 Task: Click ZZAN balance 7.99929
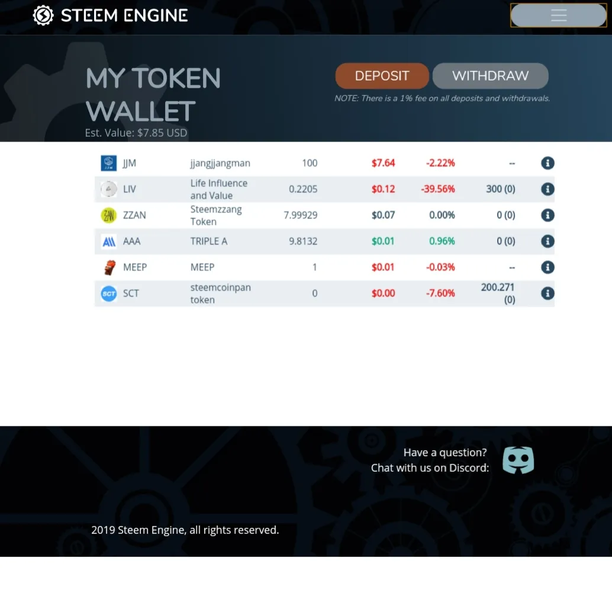point(300,215)
